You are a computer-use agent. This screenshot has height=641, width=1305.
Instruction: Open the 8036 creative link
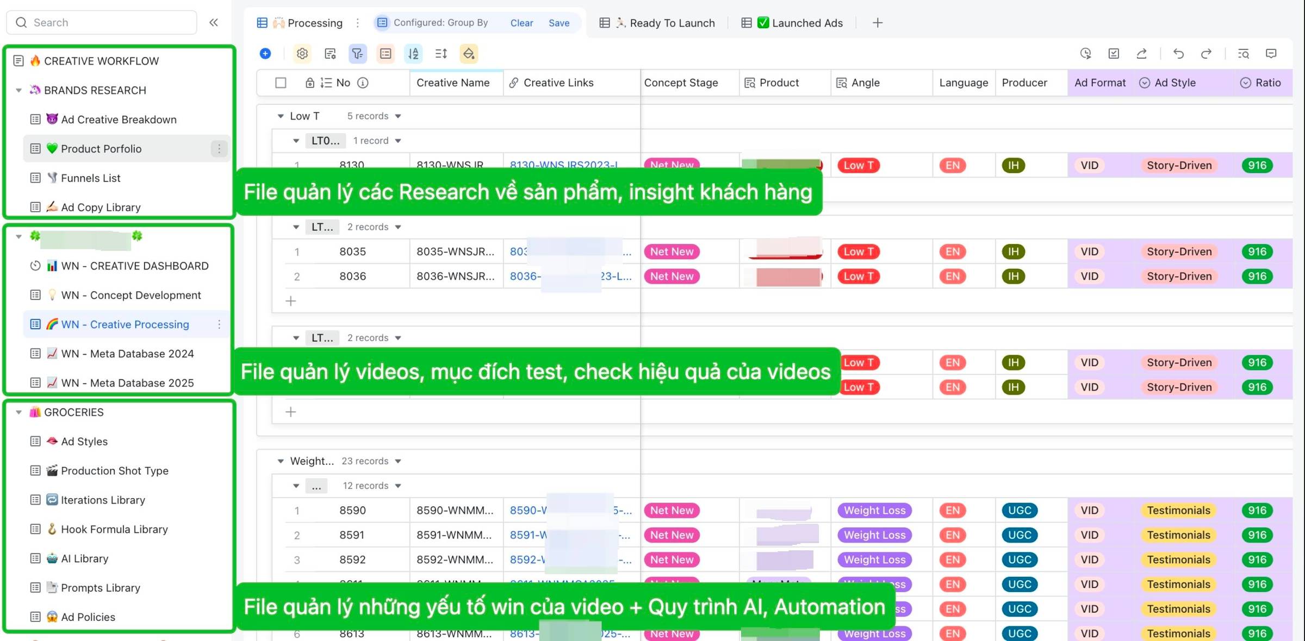pyautogui.click(x=524, y=276)
